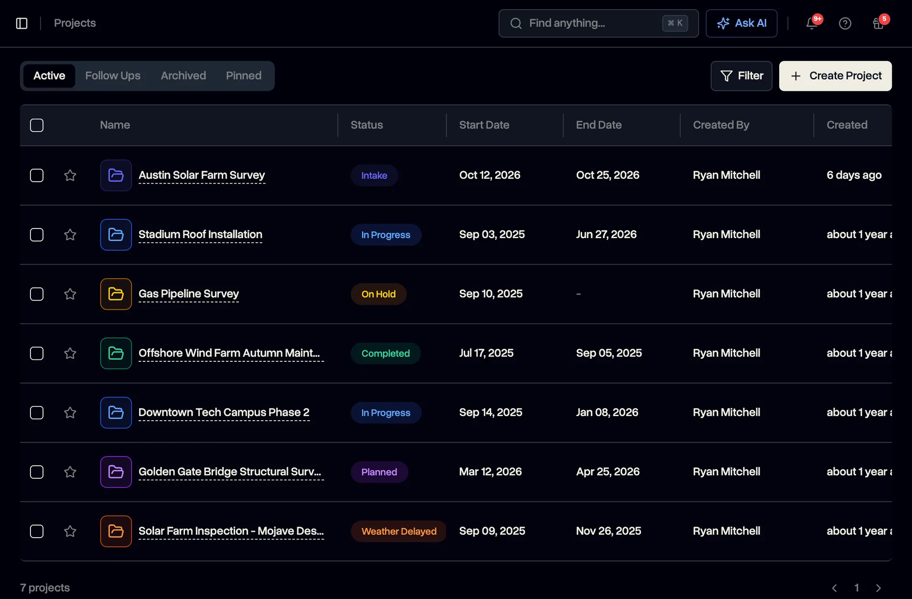Check the Stadium Roof Installation row
Image resolution: width=912 pixels, height=599 pixels.
coord(37,235)
